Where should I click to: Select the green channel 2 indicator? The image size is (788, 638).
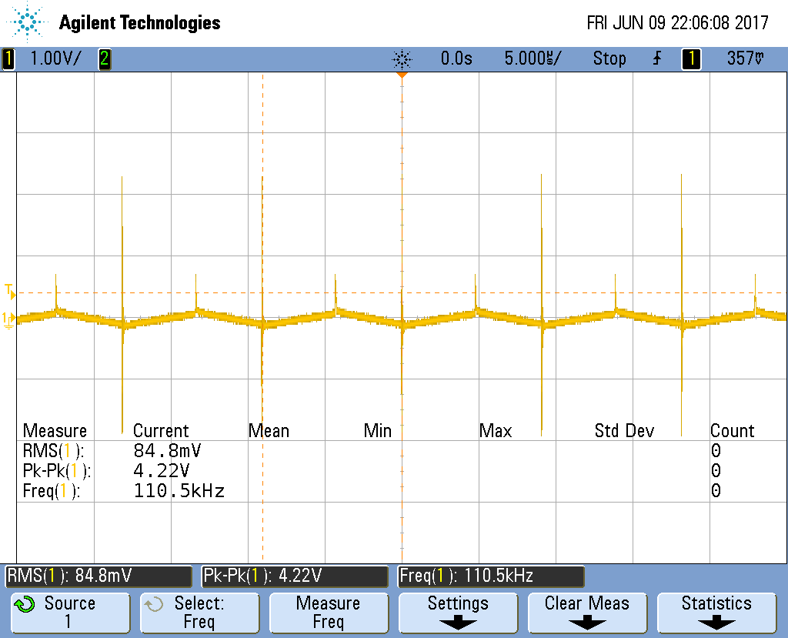pos(105,58)
